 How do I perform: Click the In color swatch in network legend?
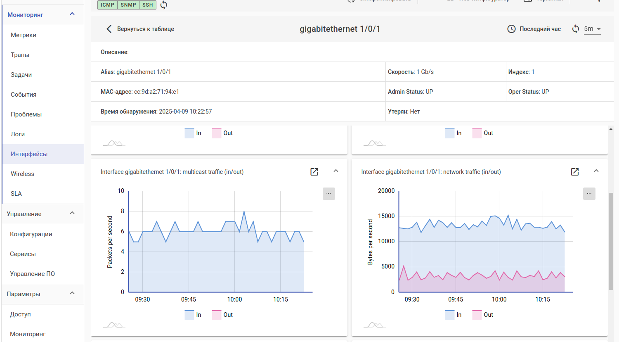(449, 315)
